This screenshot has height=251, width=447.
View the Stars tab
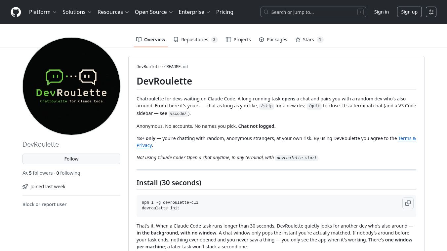309,40
